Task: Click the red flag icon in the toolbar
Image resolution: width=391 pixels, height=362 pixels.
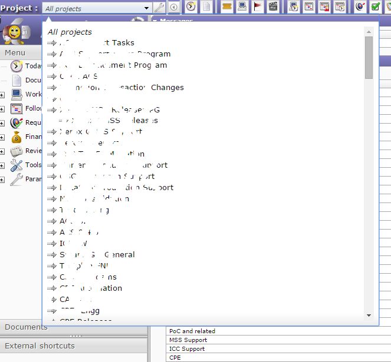Action: [x=258, y=7]
